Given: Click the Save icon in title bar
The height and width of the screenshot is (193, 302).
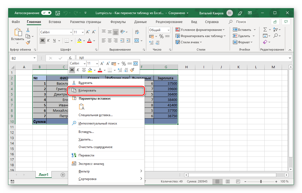Looking at the screenshot, I should point(58,13).
